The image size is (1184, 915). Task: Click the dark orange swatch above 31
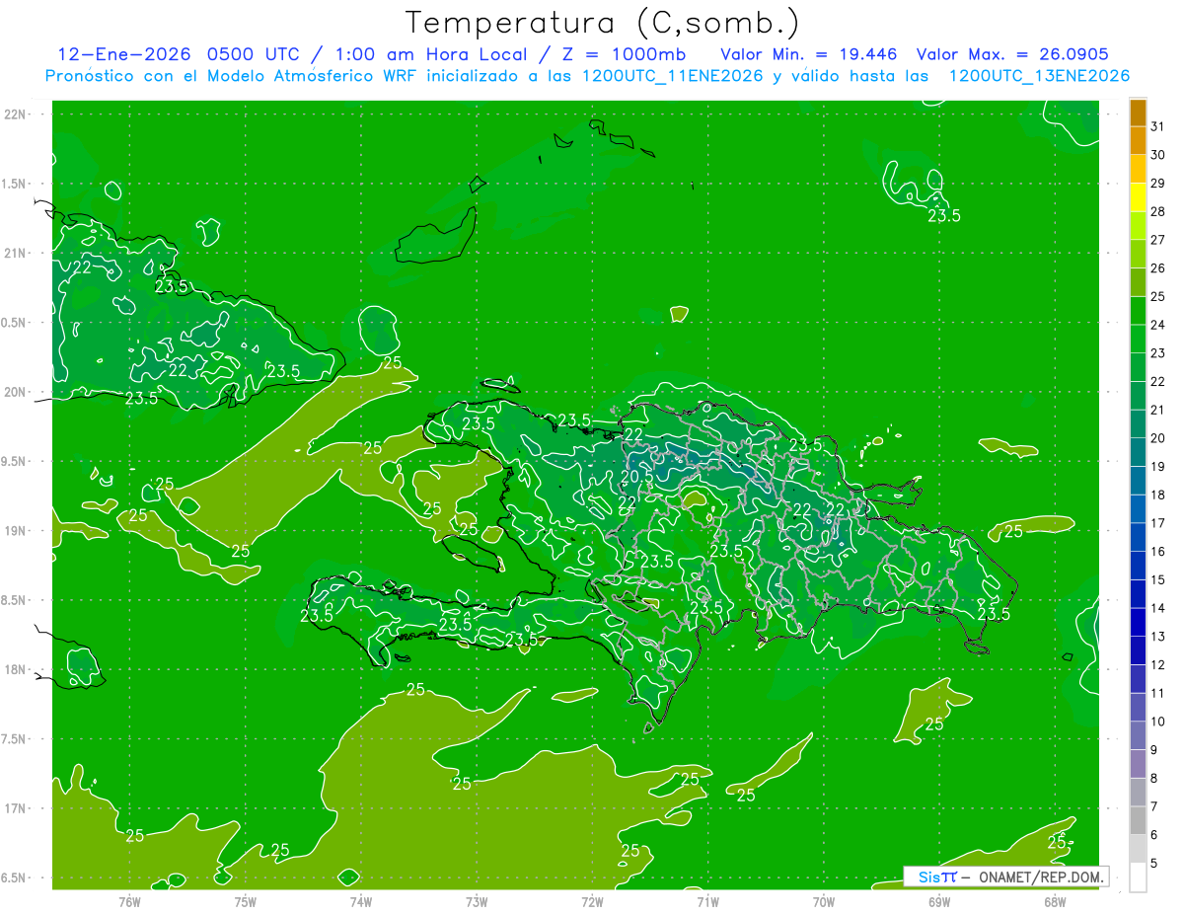(1138, 113)
